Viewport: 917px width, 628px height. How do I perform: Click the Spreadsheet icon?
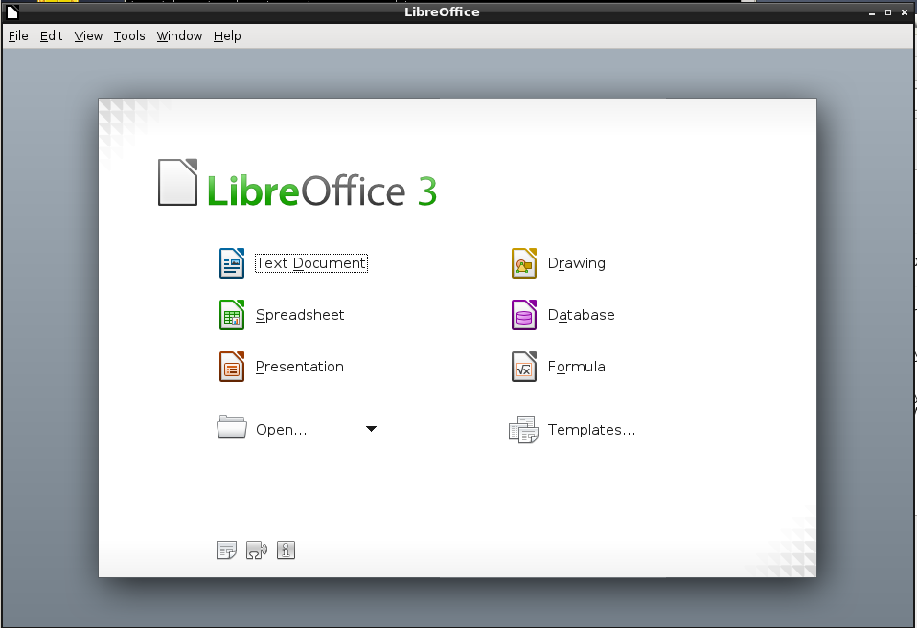(x=232, y=315)
